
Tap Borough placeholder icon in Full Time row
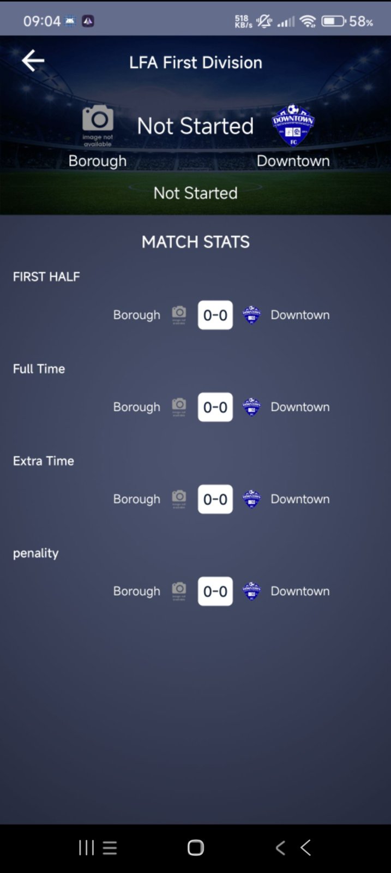click(179, 407)
